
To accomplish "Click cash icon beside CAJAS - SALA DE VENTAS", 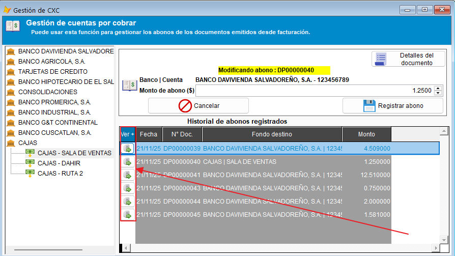I will click(x=30, y=153).
